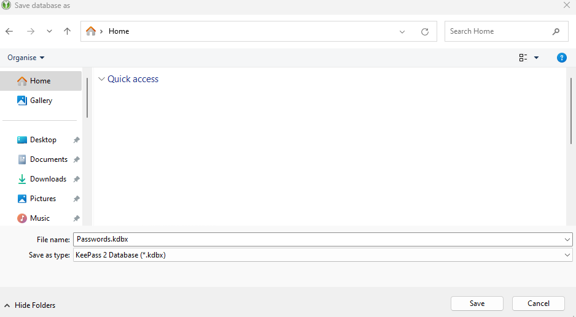
Task: Open the Desktop folder in sidebar
Action: point(42,140)
